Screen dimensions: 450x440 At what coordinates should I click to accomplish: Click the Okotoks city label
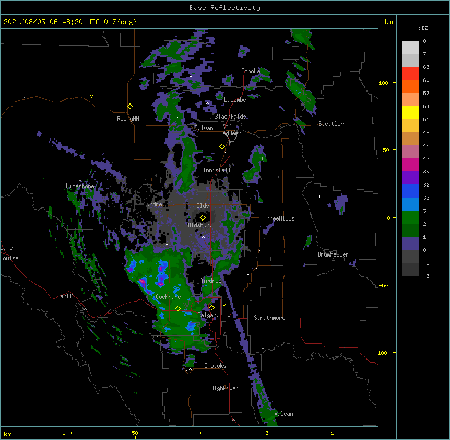[x=215, y=366]
